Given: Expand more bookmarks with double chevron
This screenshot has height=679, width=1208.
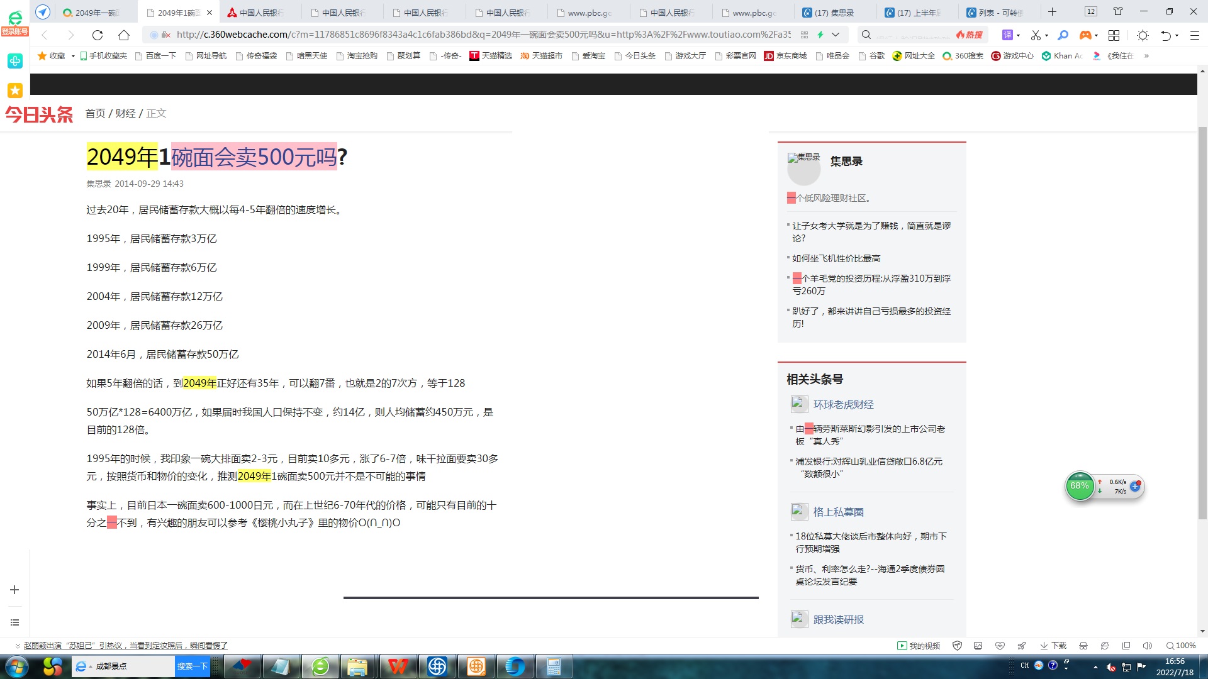Looking at the screenshot, I should [x=1146, y=56].
